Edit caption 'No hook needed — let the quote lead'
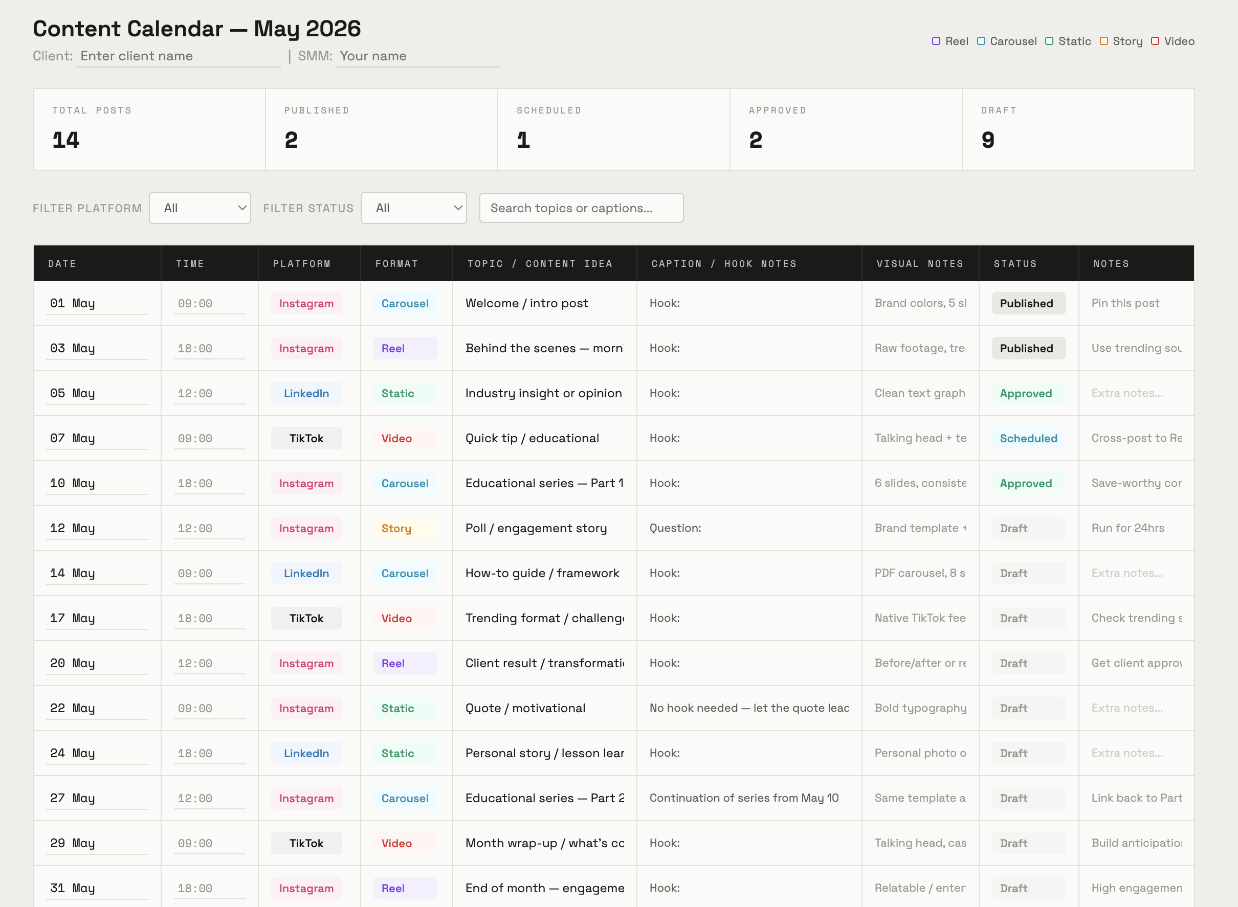 tap(749, 708)
